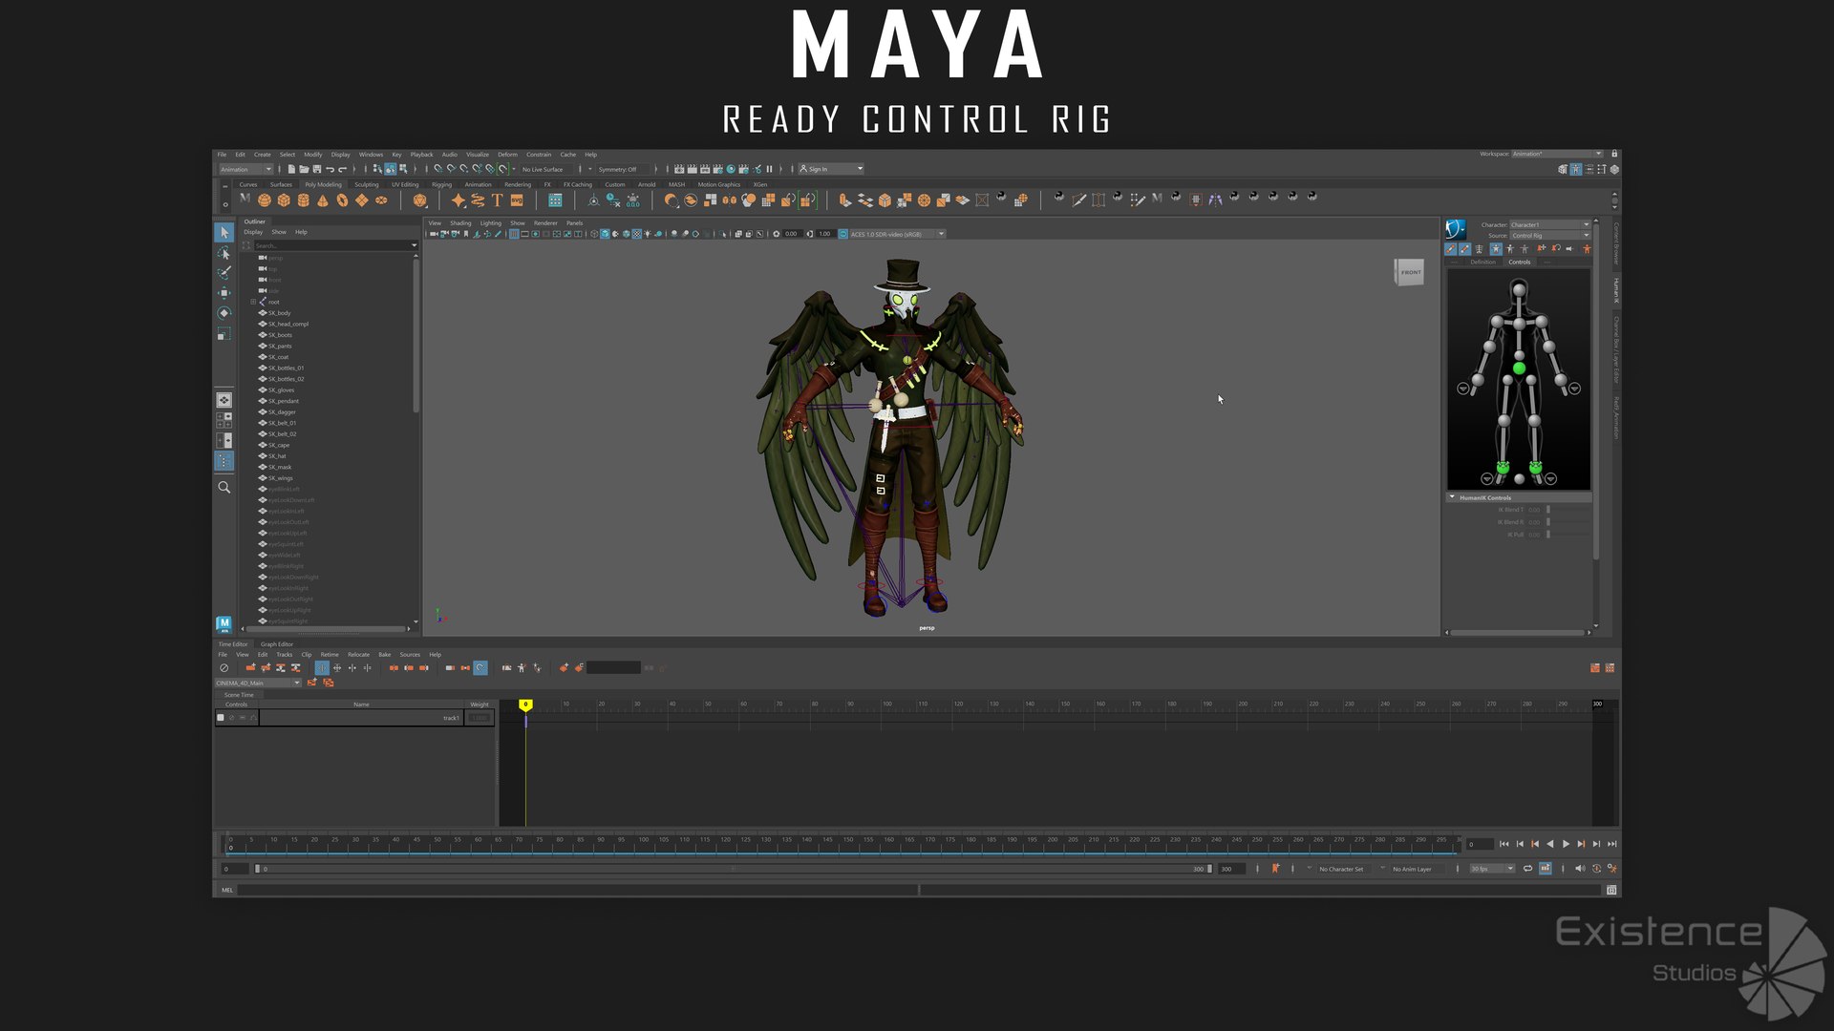Click the SVG import shelf icon
Image resolution: width=1834 pixels, height=1031 pixels.
click(x=517, y=200)
